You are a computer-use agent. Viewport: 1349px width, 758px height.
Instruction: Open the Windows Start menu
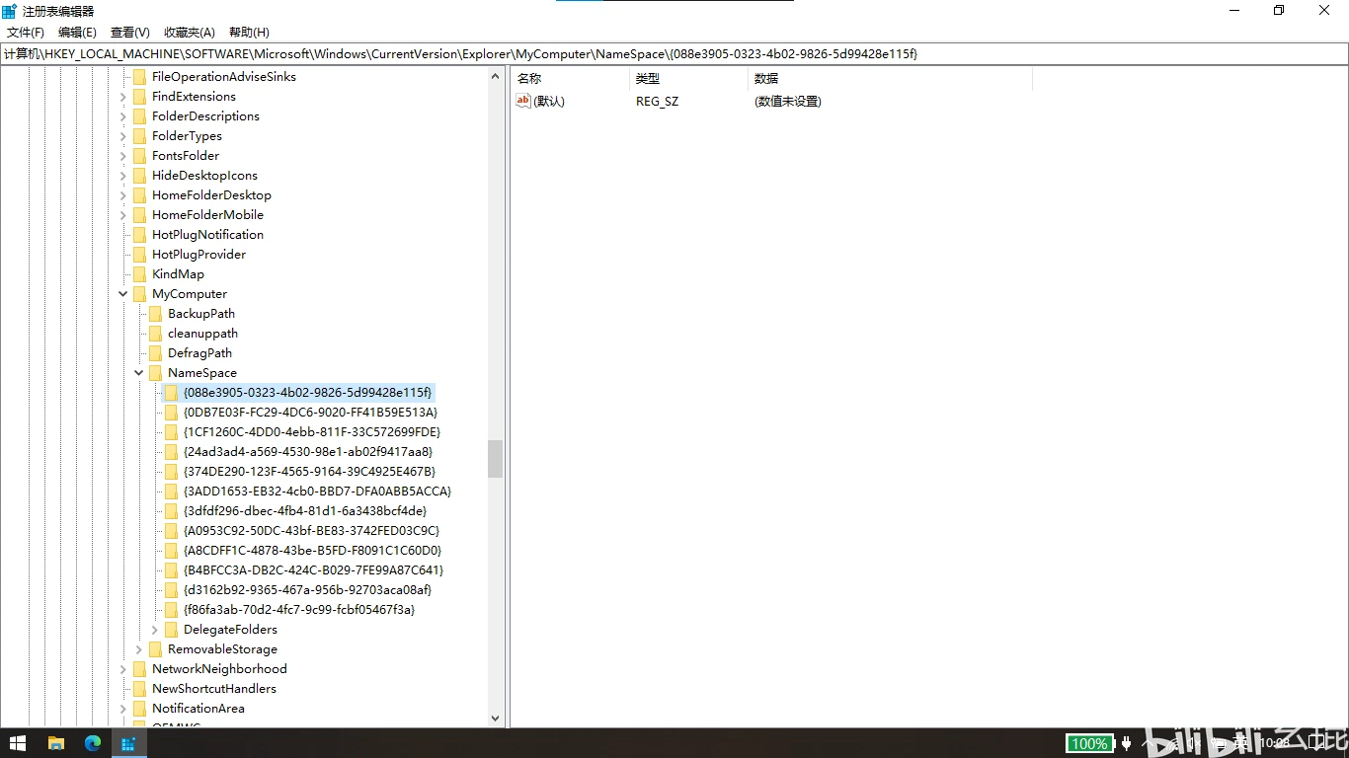tap(18, 743)
